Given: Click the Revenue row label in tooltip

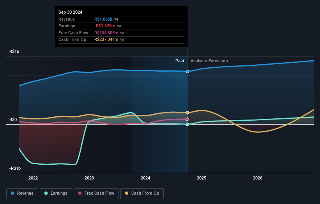Looking at the screenshot, I should 67,19.
